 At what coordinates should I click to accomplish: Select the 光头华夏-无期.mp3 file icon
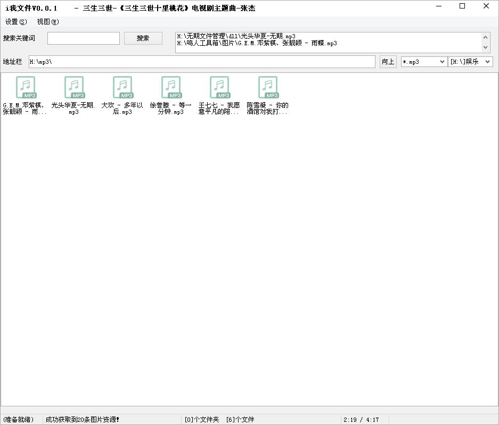74,87
